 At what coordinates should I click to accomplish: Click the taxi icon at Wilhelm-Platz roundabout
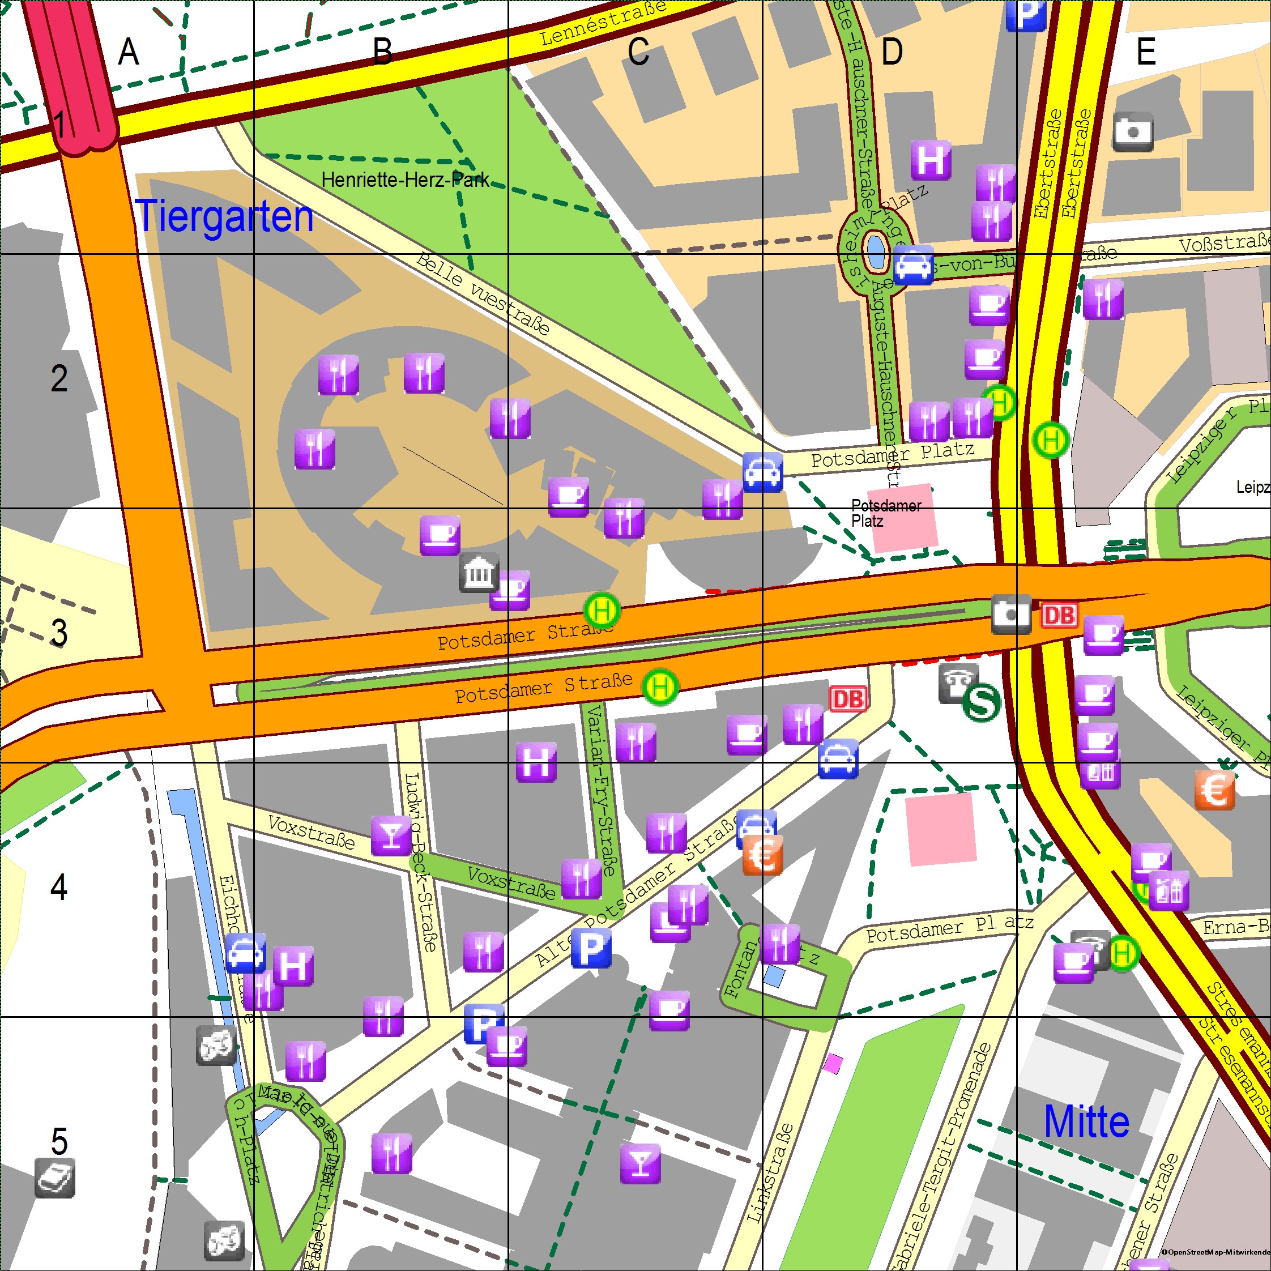[913, 265]
